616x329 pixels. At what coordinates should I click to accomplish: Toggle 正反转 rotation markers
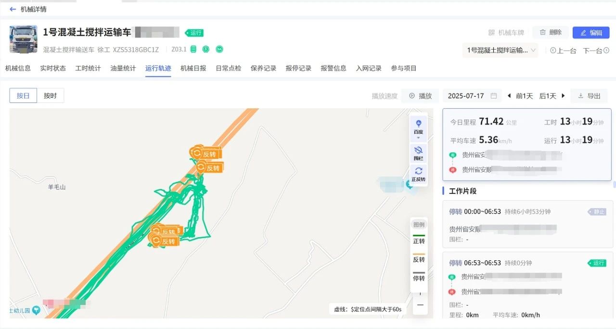(x=418, y=174)
